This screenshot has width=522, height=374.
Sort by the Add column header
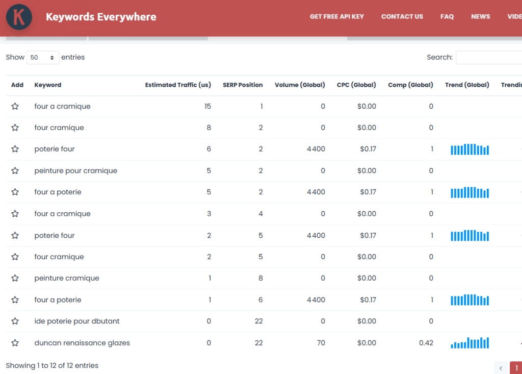[x=17, y=85]
